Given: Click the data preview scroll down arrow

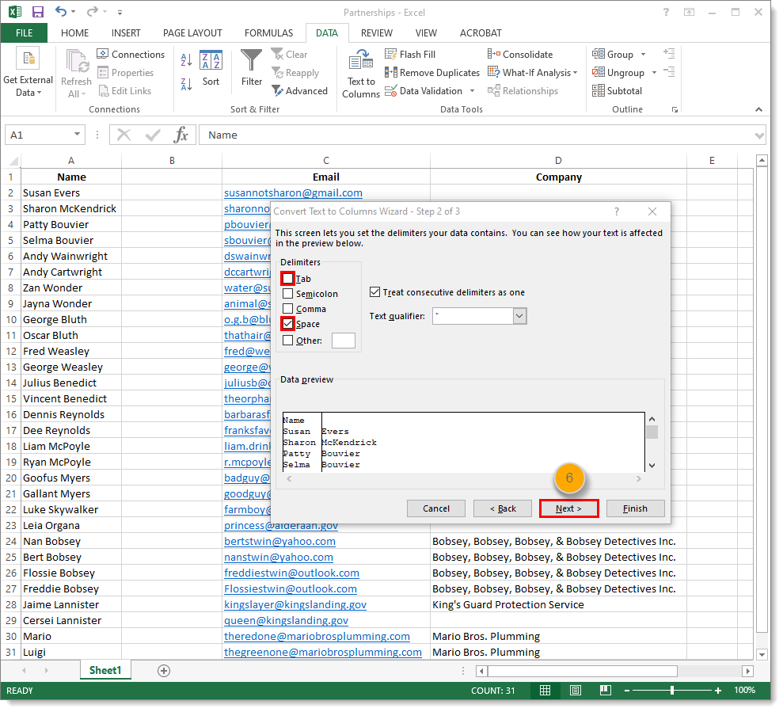Looking at the screenshot, I should (x=652, y=465).
